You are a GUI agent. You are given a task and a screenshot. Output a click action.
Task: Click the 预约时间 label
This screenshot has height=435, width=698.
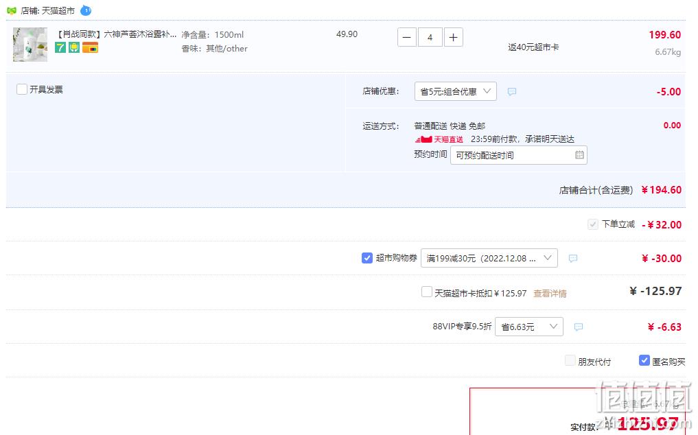tap(430, 154)
